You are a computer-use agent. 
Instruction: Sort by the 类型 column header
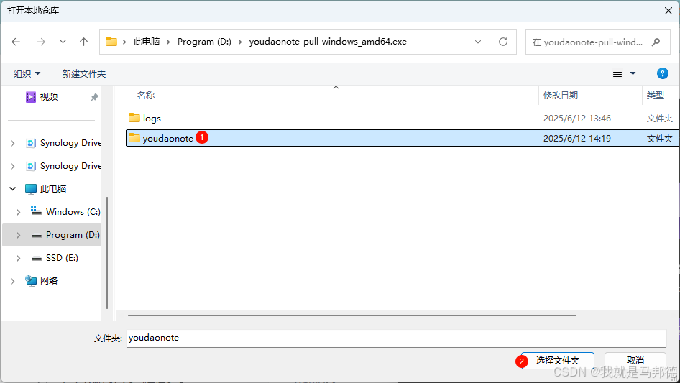[655, 96]
